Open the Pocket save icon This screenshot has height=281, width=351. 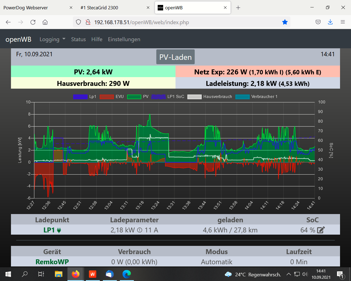[x=318, y=22]
